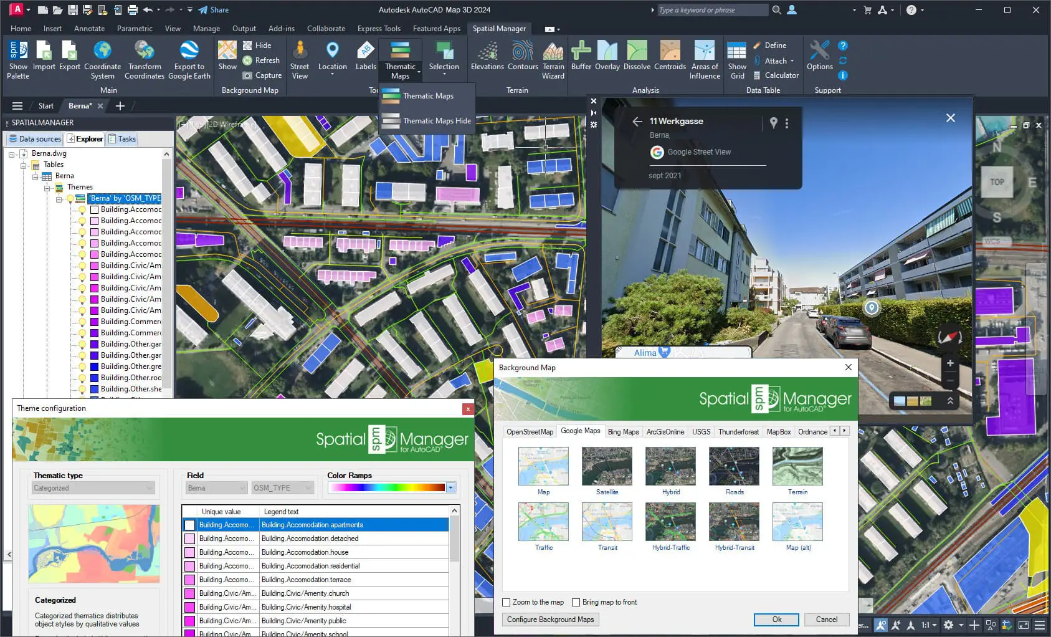Show the background map

coord(227,56)
